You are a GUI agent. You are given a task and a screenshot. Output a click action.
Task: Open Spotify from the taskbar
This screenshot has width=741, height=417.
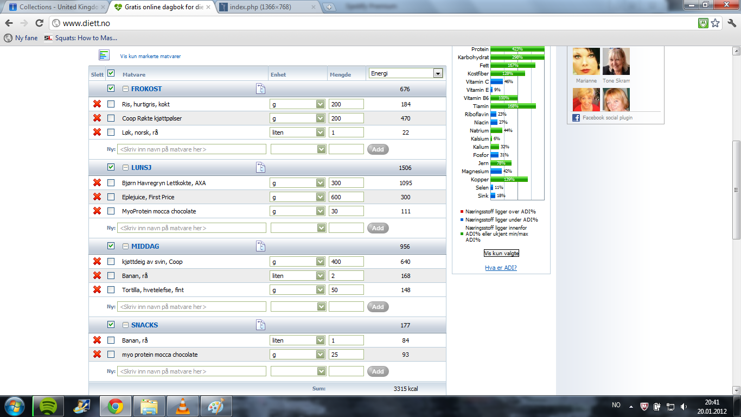point(48,406)
